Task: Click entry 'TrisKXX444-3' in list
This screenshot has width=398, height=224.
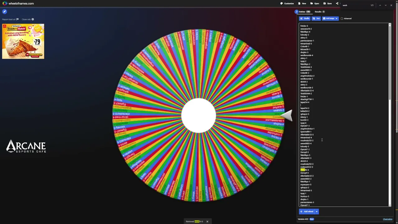Action: click(306, 67)
